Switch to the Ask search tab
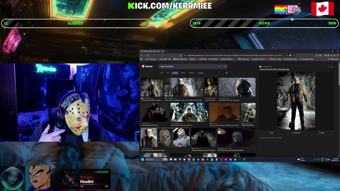 click(x=161, y=73)
